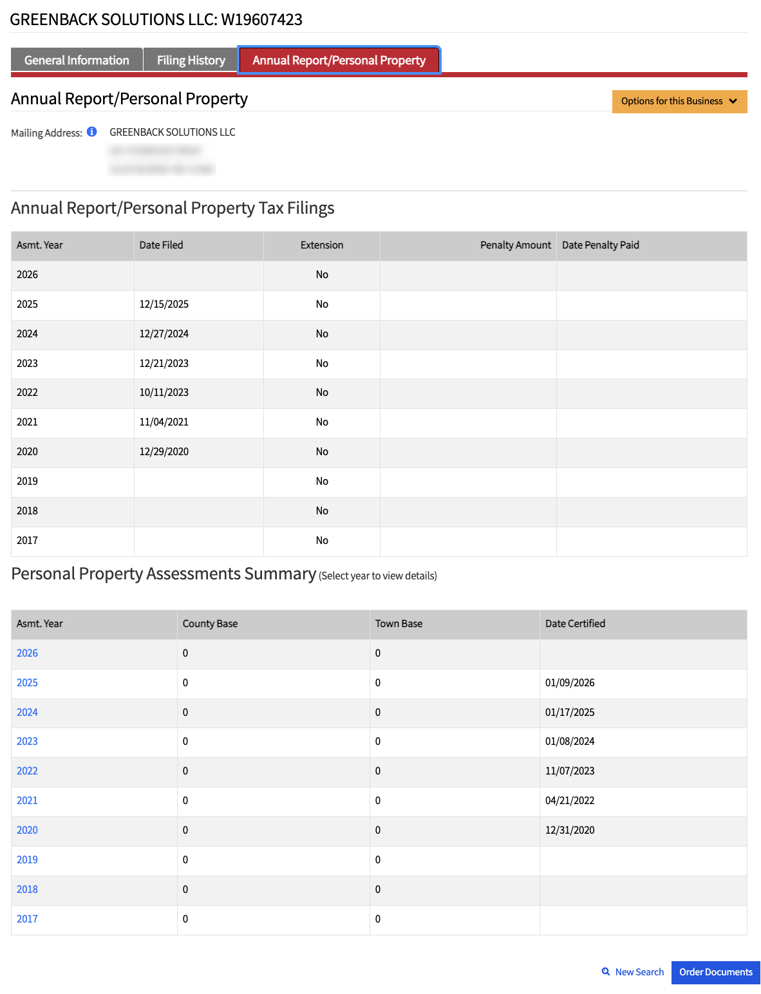This screenshot has width=761, height=994.
Task: Open the 2017 assessment year link
Action: (x=27, y=919)
